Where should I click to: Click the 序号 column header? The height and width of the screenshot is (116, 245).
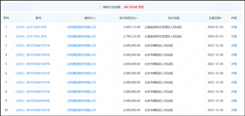click(x=6, y=18)
